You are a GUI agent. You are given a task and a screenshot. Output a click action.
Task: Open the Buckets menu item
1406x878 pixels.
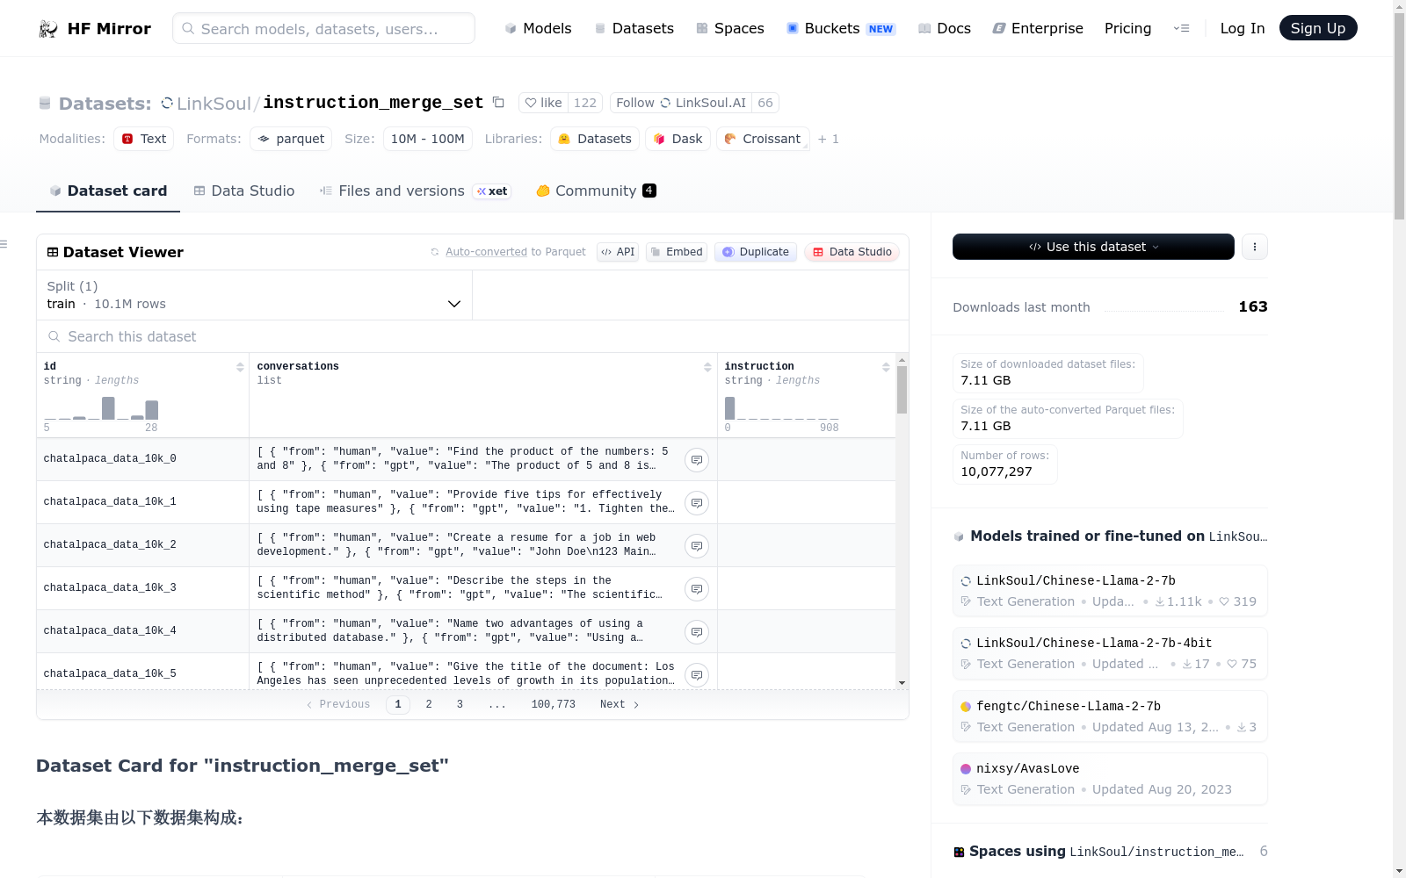(x=841, y=29)
